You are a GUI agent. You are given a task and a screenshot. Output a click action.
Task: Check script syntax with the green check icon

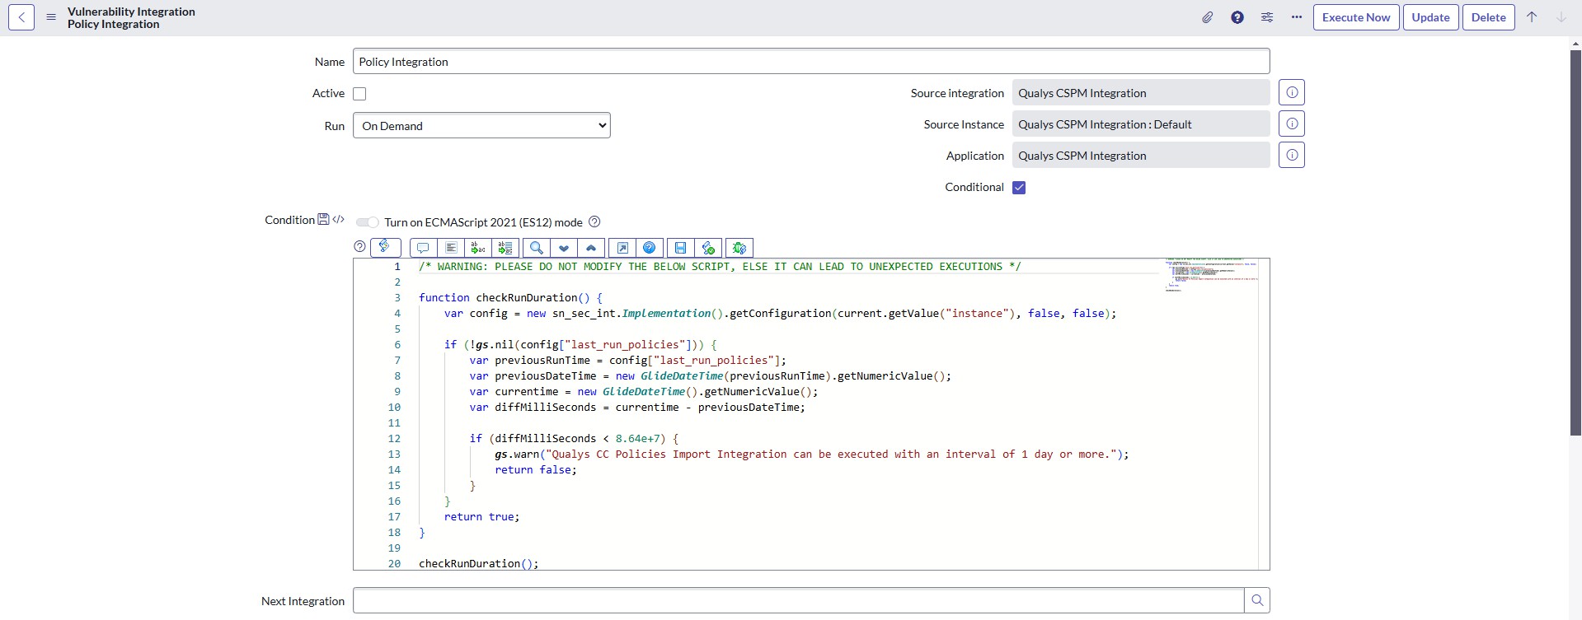pyautogui.click(x=708, y=248)
